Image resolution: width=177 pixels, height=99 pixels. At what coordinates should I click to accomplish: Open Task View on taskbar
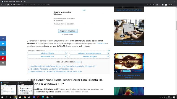pyautogui.click(x=11, y=97)
